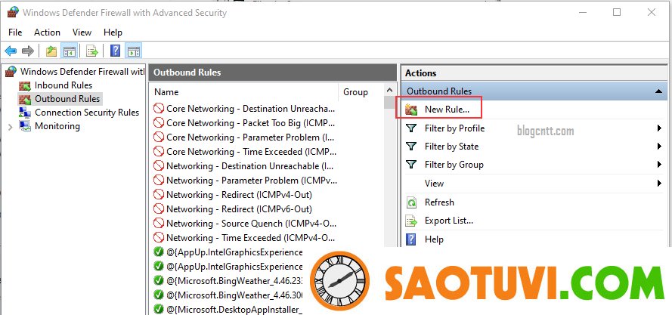Select Outbound Rules in the tree
This screenshot has height=315, width=672.
pos(67,99)
